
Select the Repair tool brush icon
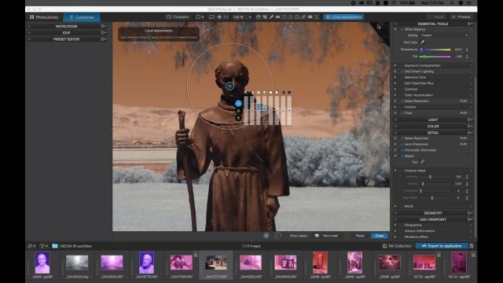[x=423, y=162]
